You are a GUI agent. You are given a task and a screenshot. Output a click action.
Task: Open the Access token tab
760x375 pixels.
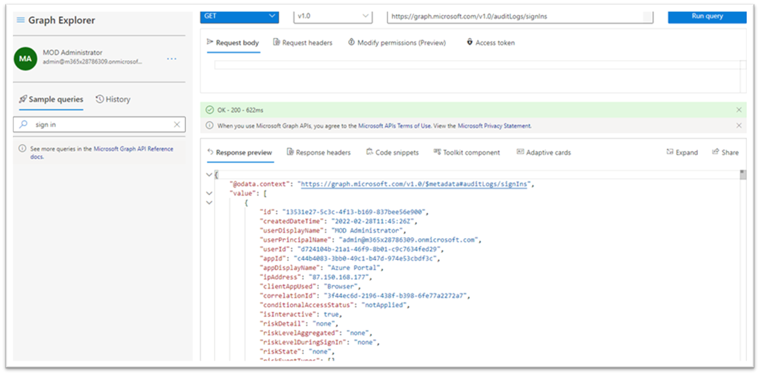[490, 43]
